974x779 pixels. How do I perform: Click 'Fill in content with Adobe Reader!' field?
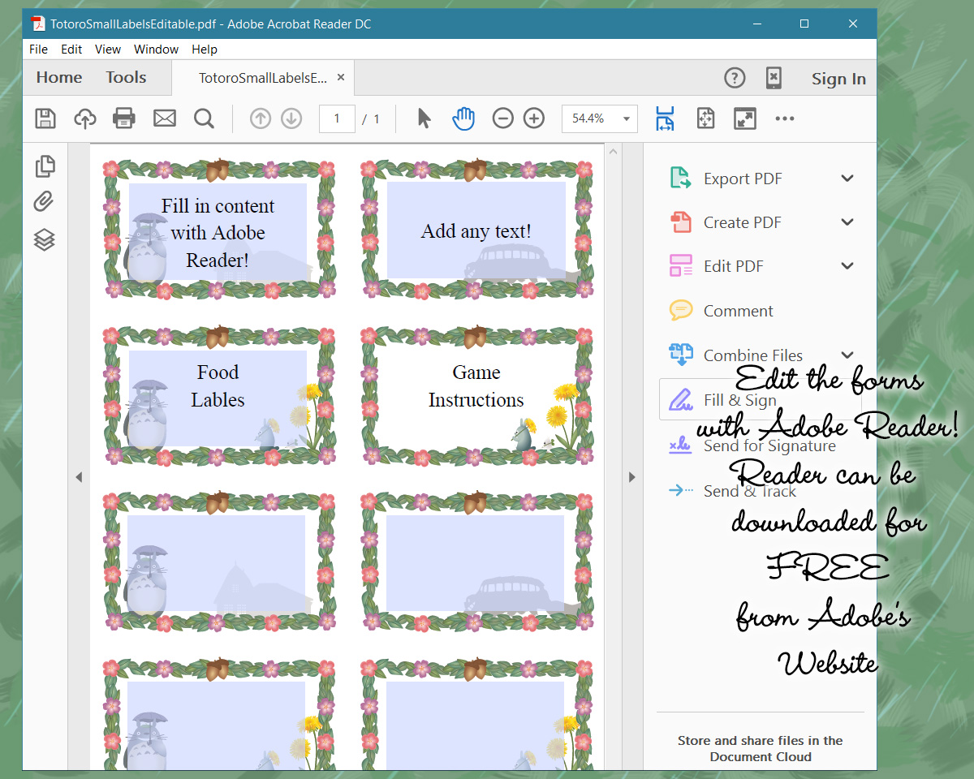218,232
